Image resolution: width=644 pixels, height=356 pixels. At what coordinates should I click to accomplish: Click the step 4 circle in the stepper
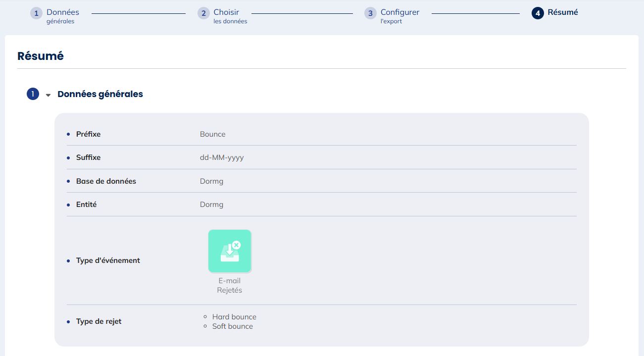point(538,13)
